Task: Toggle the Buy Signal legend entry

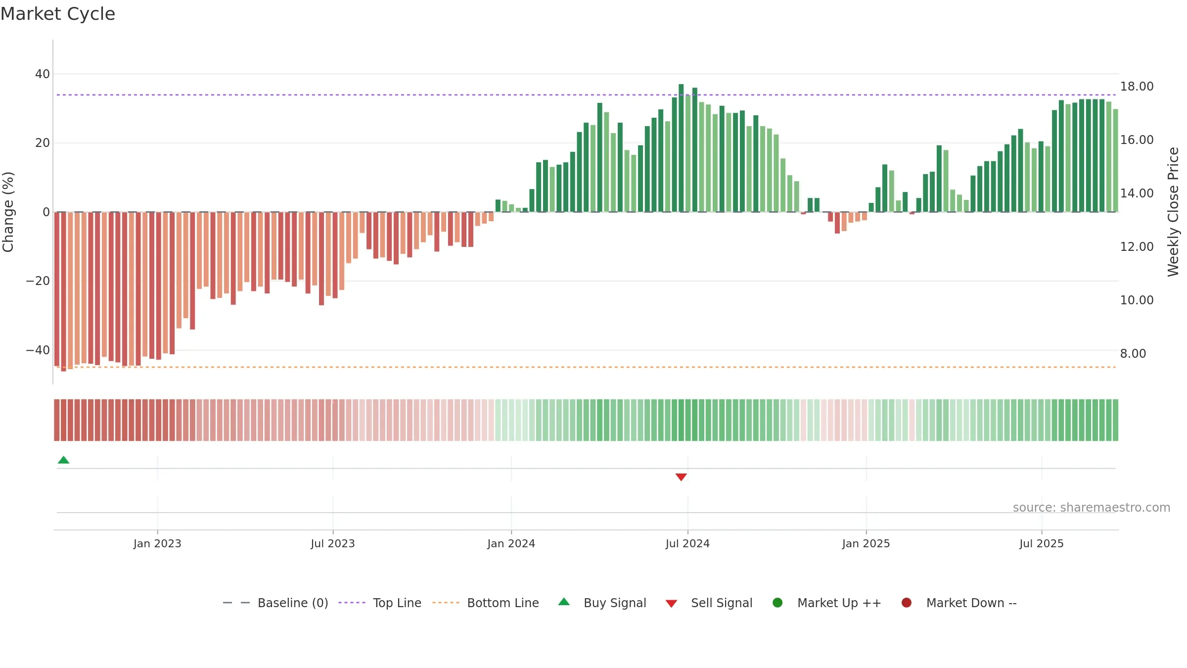Action: pos(602,603)
